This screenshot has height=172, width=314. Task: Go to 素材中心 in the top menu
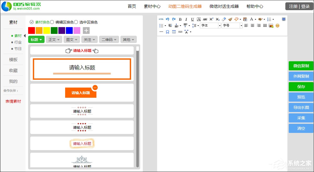tap(152, 6)
